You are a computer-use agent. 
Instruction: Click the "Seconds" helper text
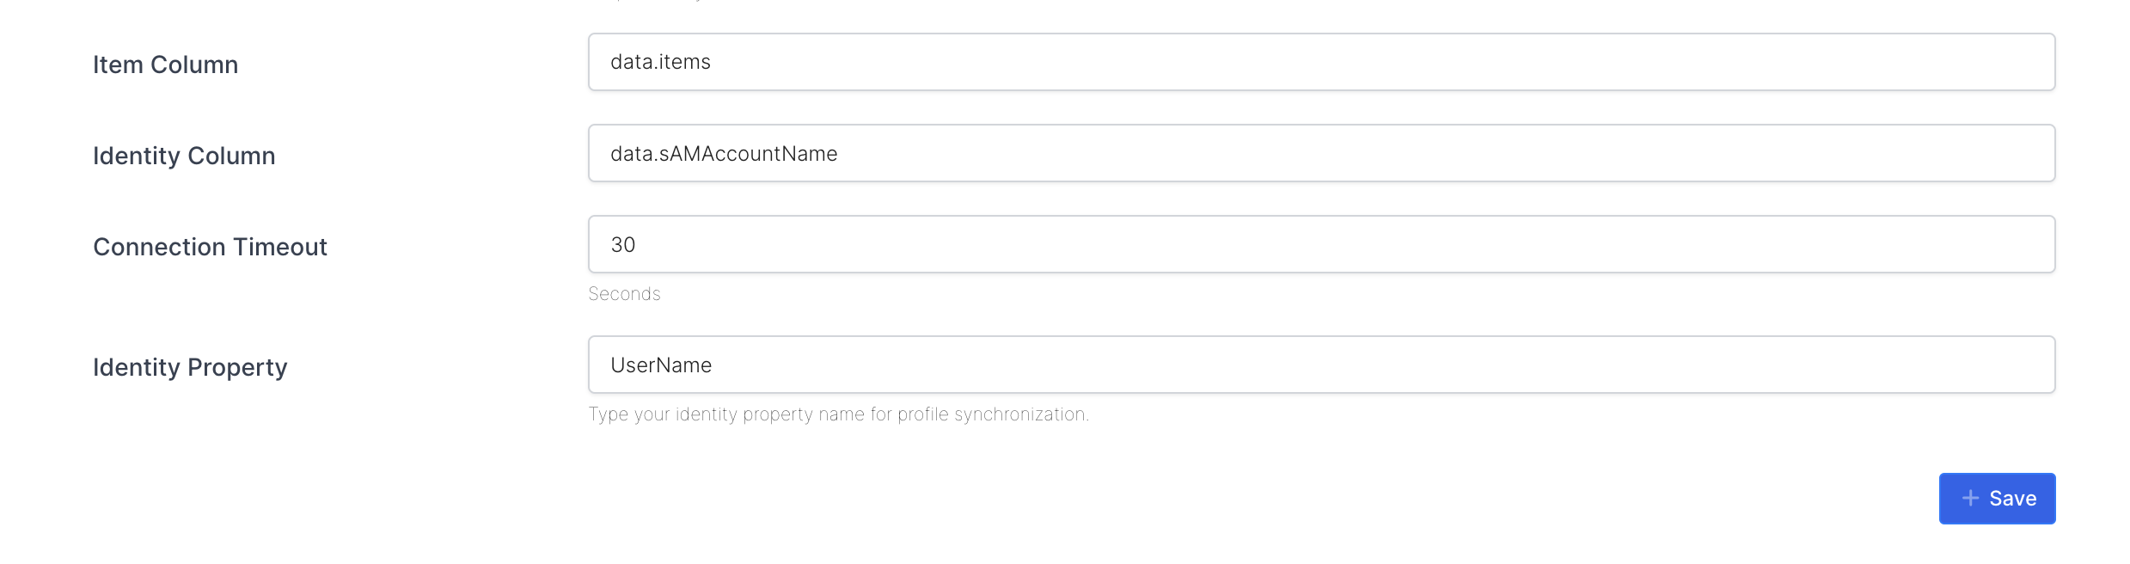(x=624, y=294)
